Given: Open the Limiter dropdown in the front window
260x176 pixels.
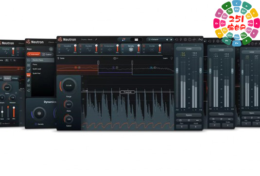Looking at the screenshot, I should click(189, 49).
